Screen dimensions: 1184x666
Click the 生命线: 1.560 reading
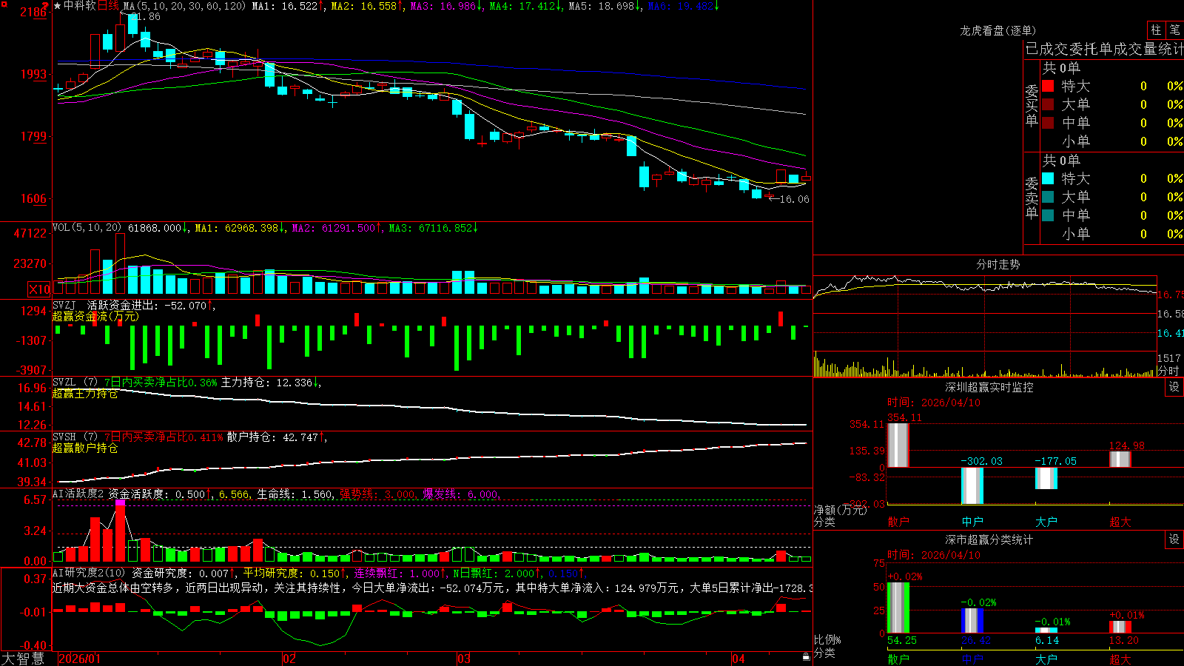click(x=295, y=494)
